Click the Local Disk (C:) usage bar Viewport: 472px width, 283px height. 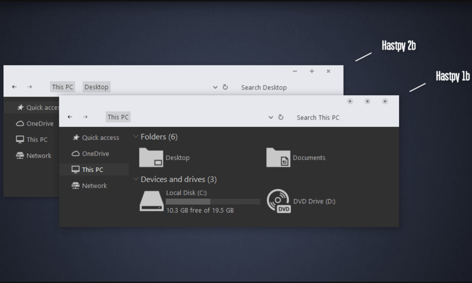pyautogui.click(x=213, y=201)
